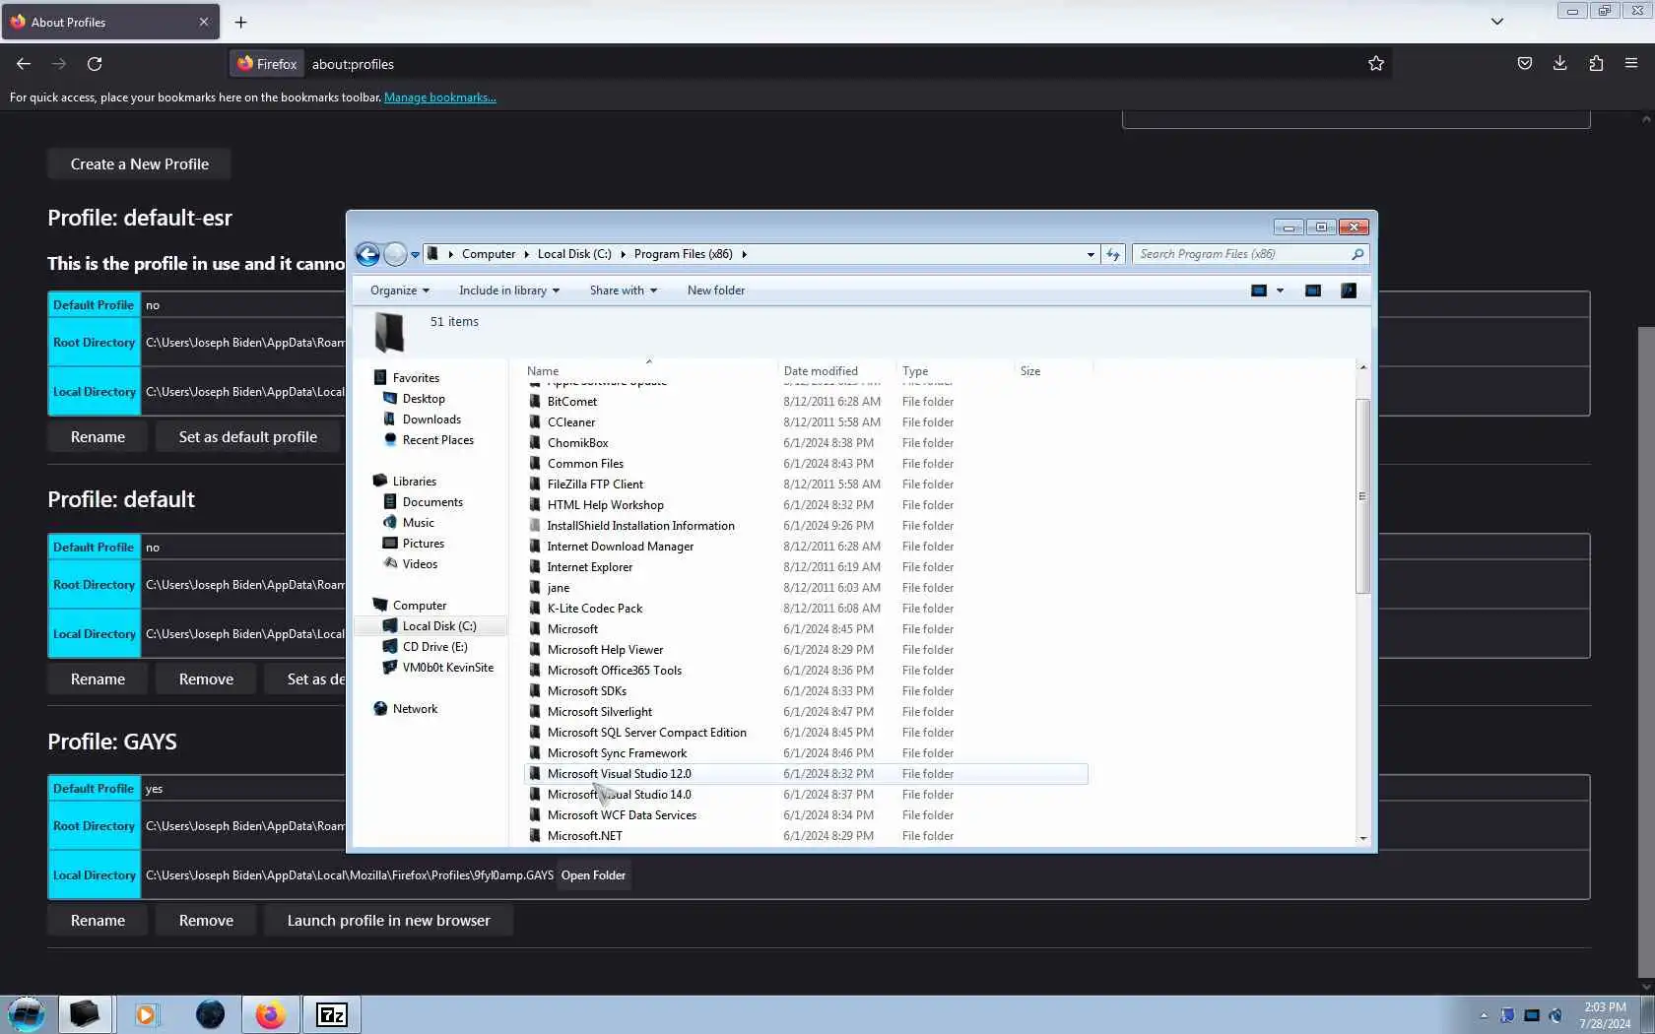Show the preview pane in Explorer

click(1312, 291)
